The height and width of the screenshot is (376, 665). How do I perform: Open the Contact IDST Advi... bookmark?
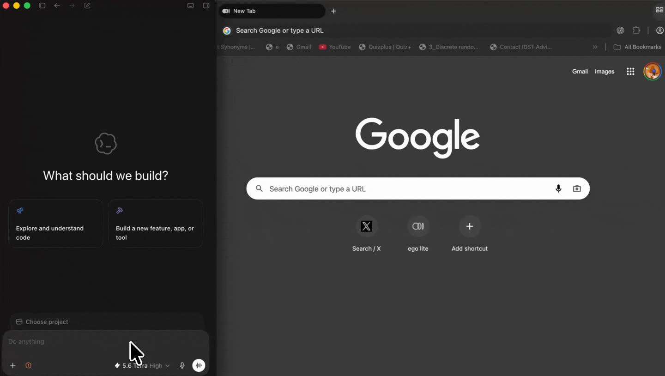(521, 47)
